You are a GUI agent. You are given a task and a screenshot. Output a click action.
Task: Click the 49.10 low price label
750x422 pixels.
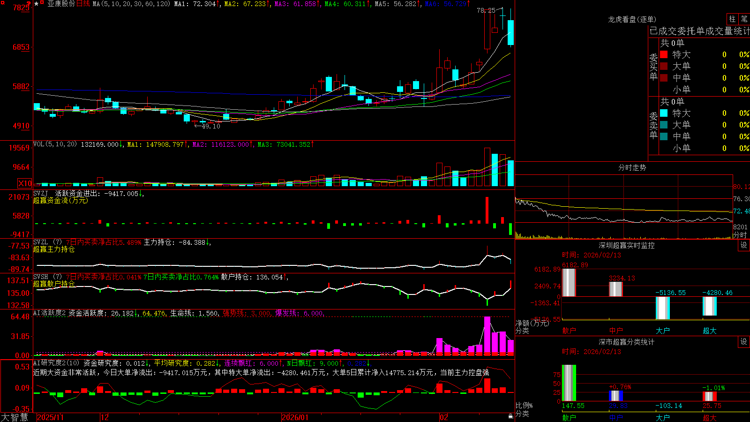coord(211,126)
